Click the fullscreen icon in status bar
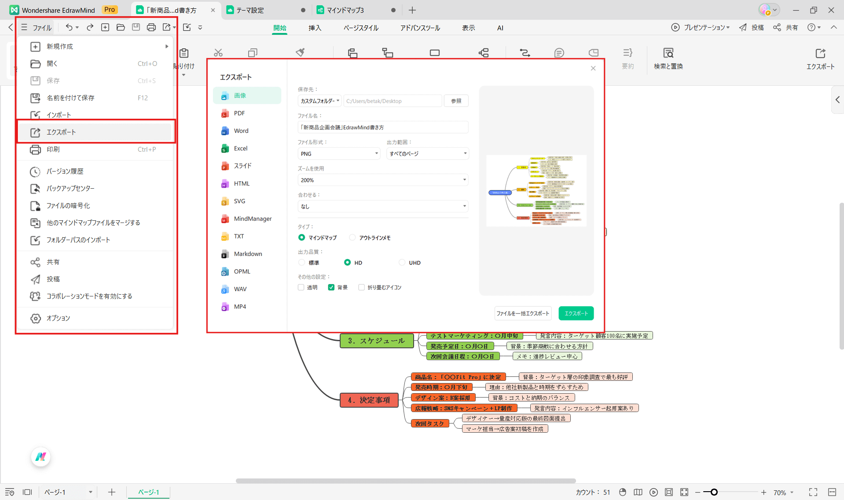Screen dimensions: 844x500 pyautogui.click(x=813, y=492)
